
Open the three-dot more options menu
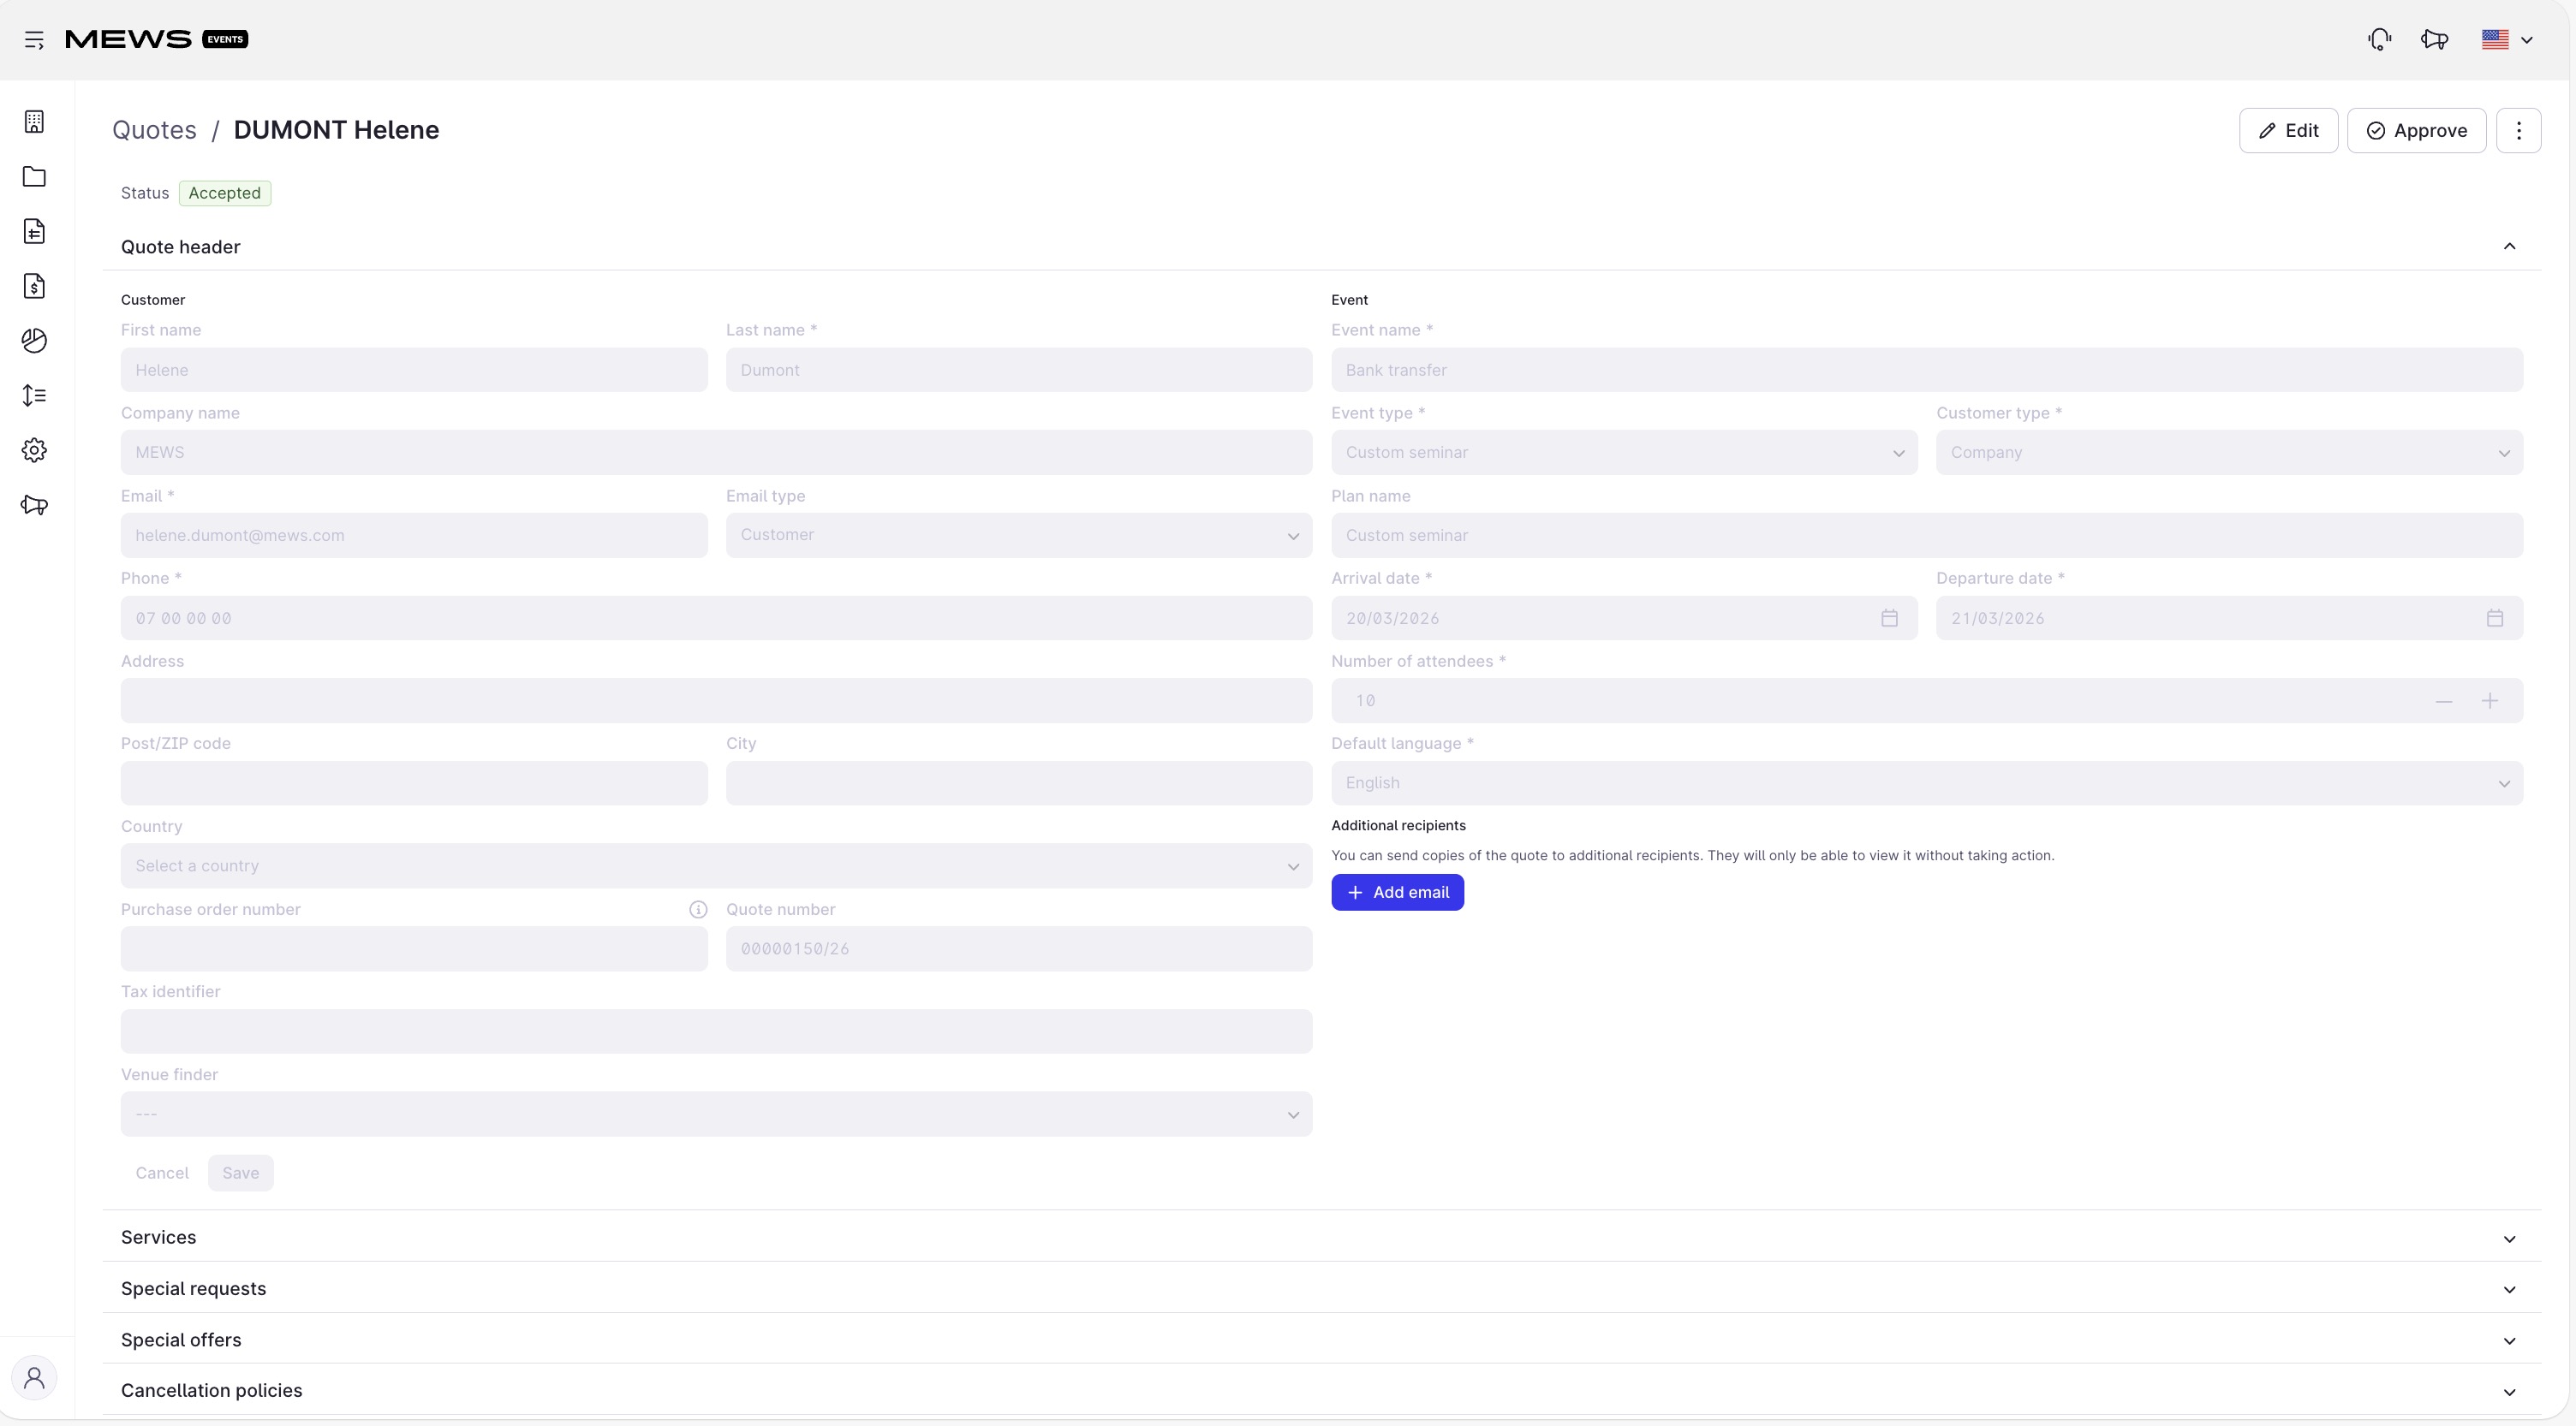[x=2518, y=131]
